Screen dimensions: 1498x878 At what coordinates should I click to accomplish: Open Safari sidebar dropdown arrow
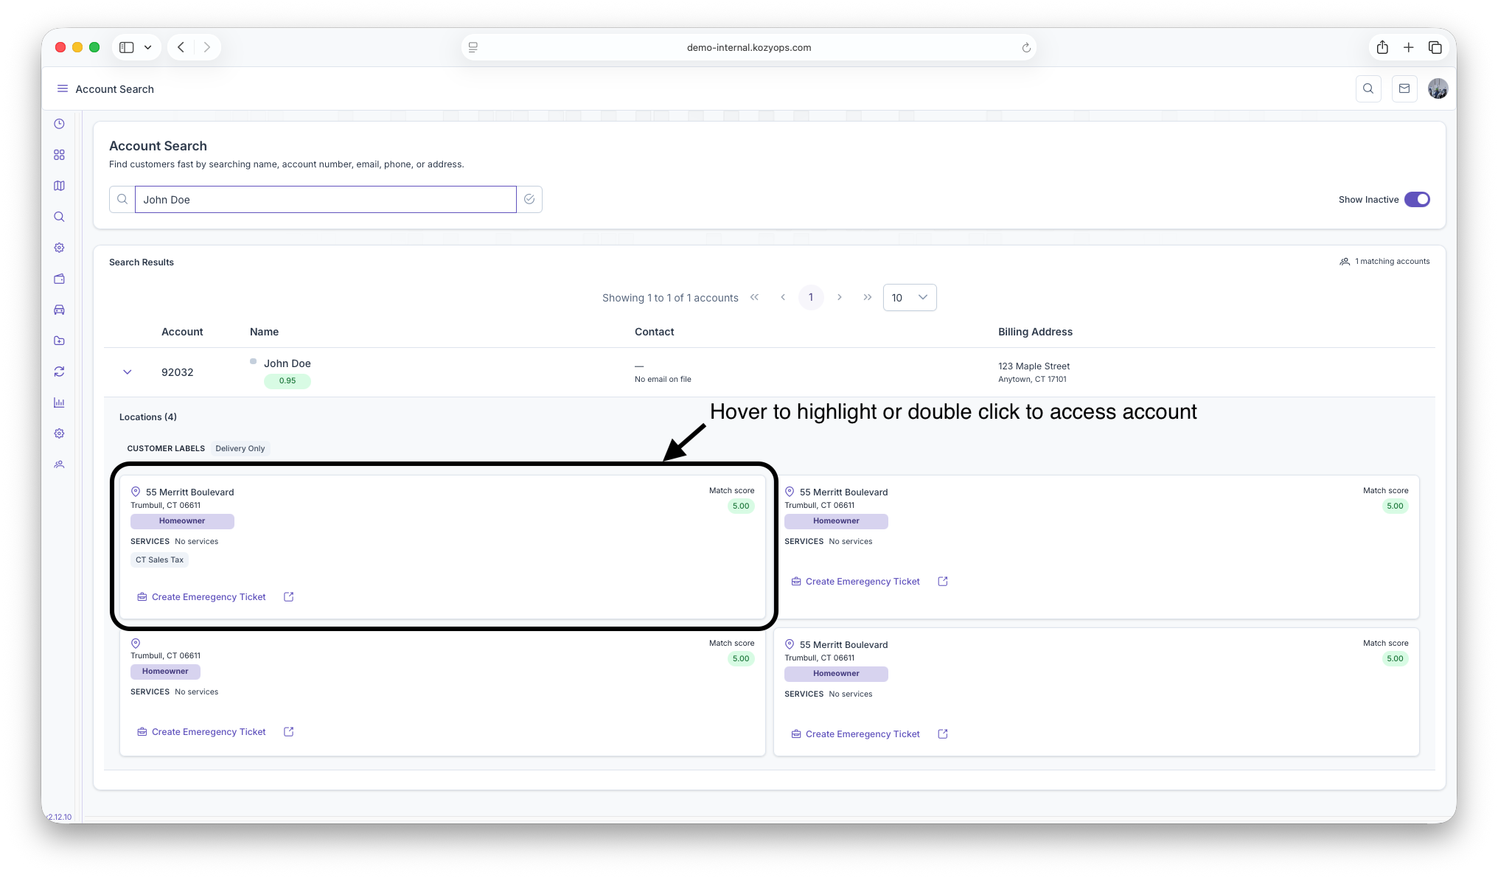pos(147,47)
